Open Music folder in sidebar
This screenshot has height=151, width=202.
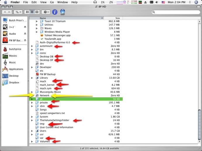tap(12, 62)
